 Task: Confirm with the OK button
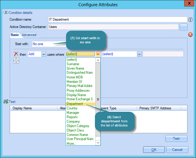154,150
